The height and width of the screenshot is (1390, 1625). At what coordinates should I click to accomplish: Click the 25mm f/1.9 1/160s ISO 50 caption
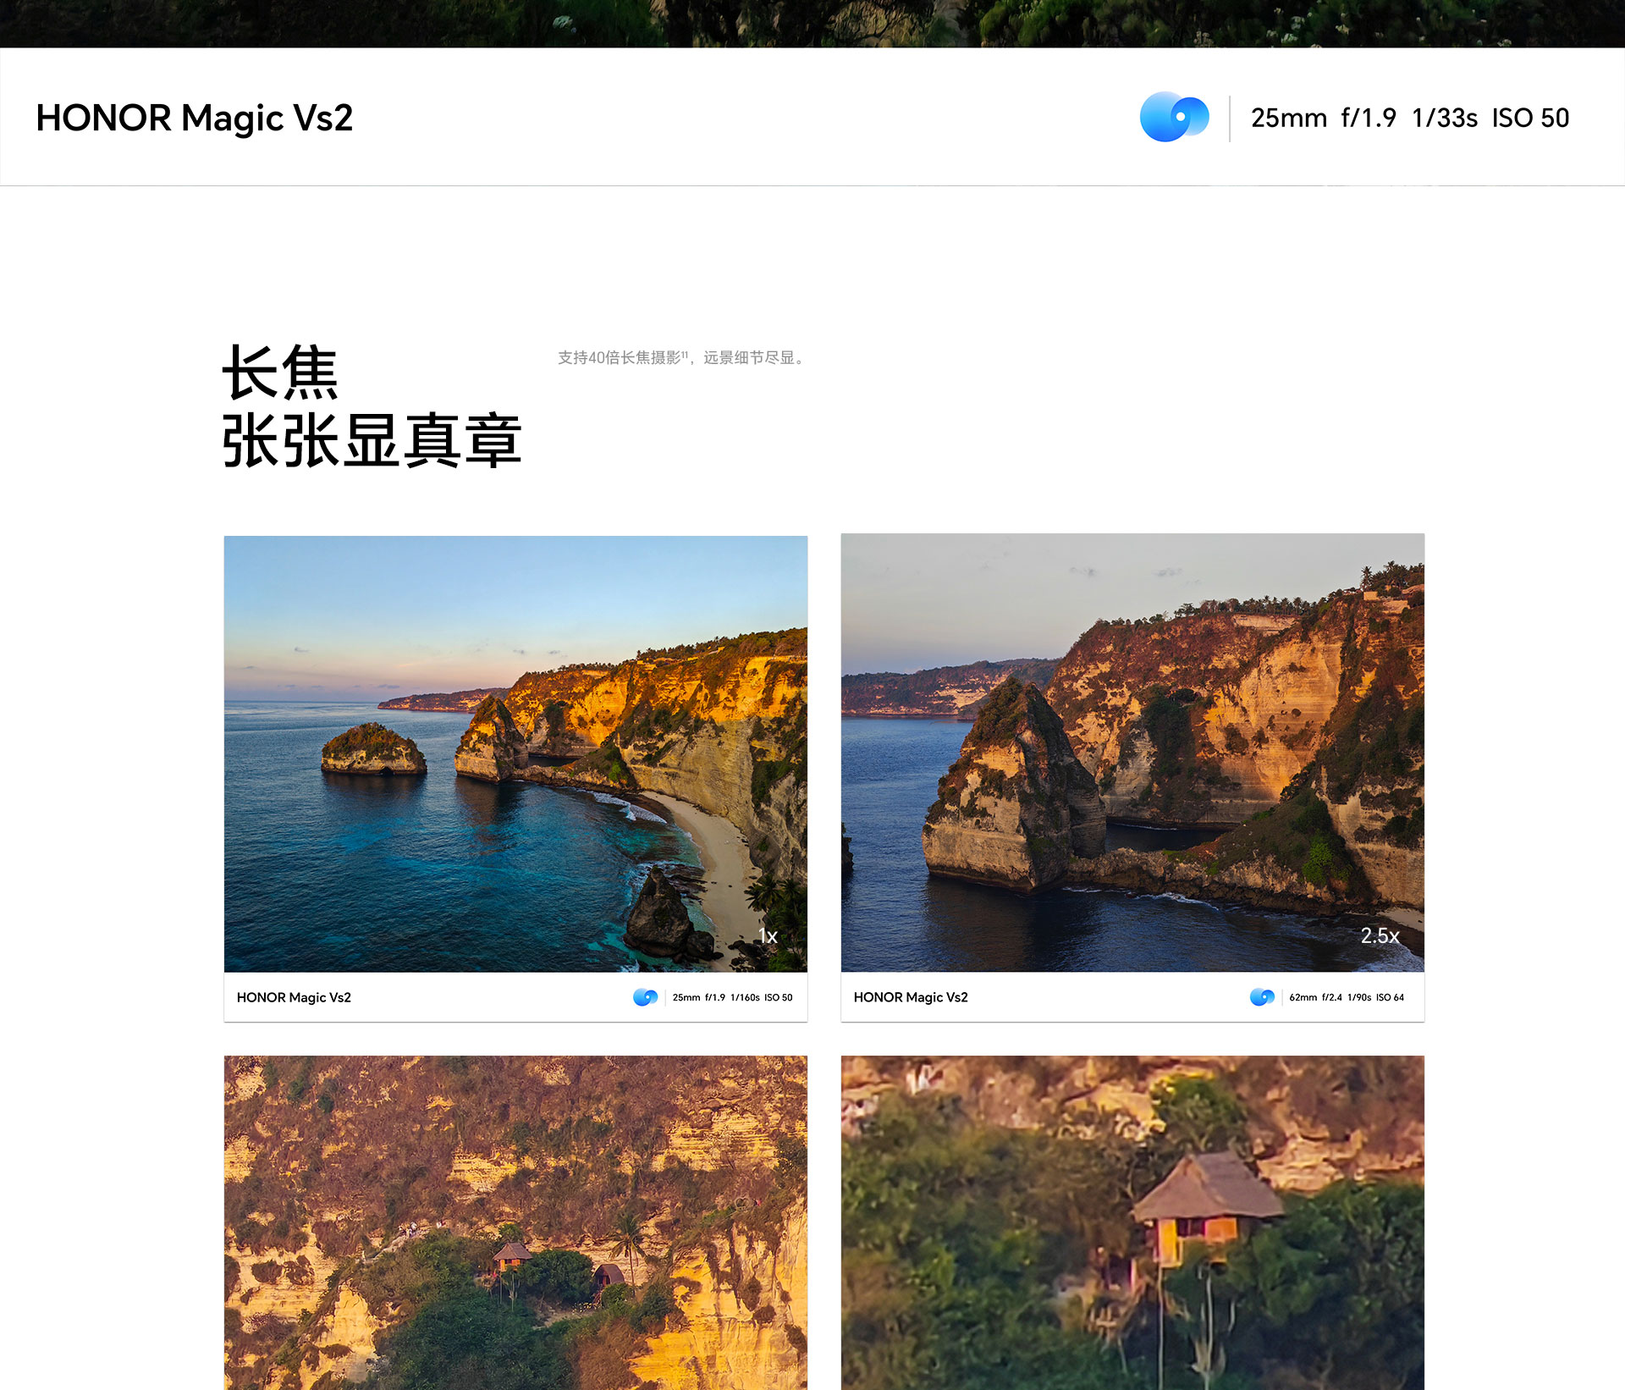coord(732,997)
